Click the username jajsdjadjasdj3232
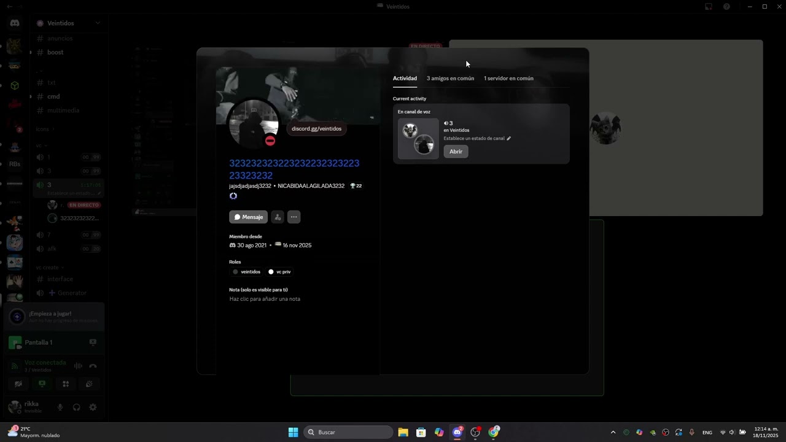Image resolution: width=786 pixels, height=442 pixels. point(250,186)
